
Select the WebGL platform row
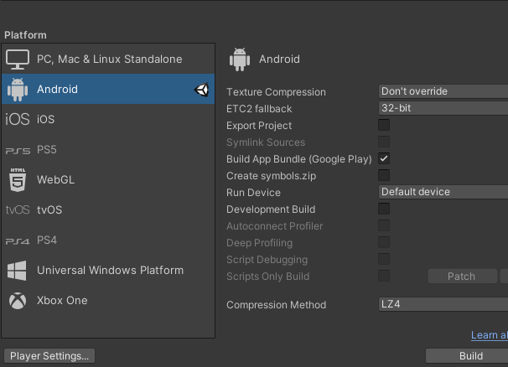[108, 180]
